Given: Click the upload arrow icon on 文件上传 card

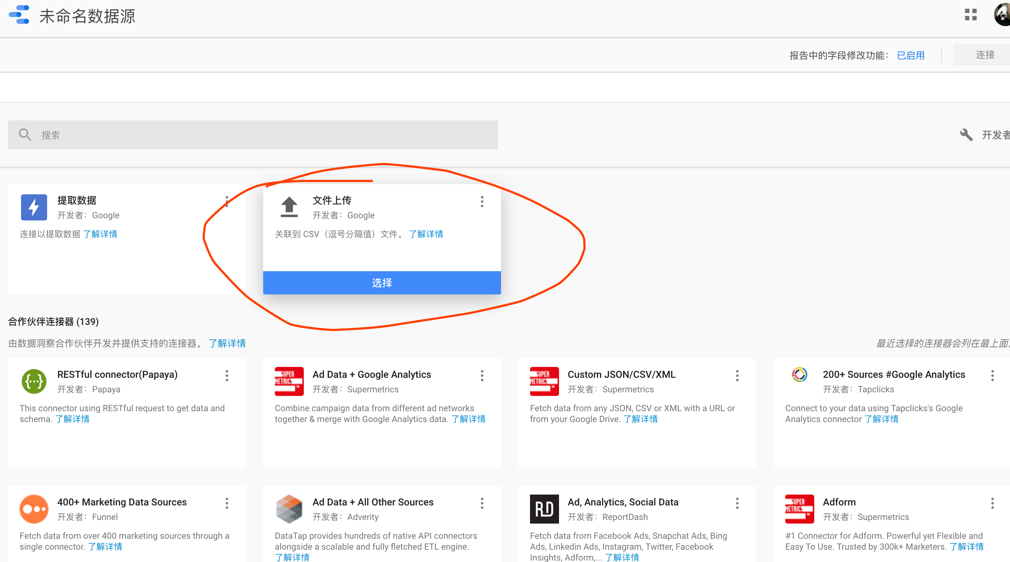Looking at the screenshot, I should 289,207.
